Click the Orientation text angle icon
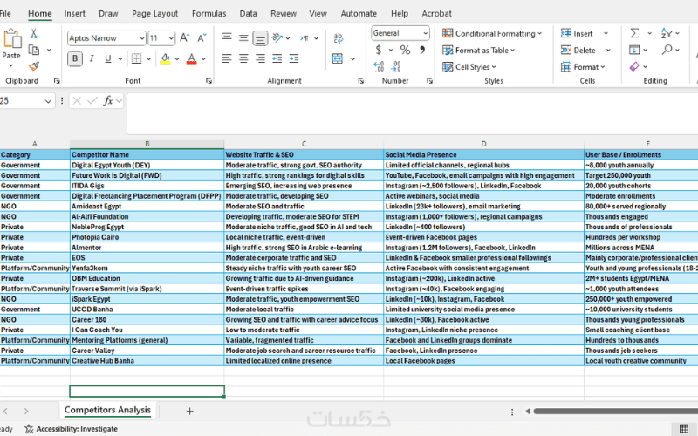Screen dimensions: 698x436 [x=277, y=37]
